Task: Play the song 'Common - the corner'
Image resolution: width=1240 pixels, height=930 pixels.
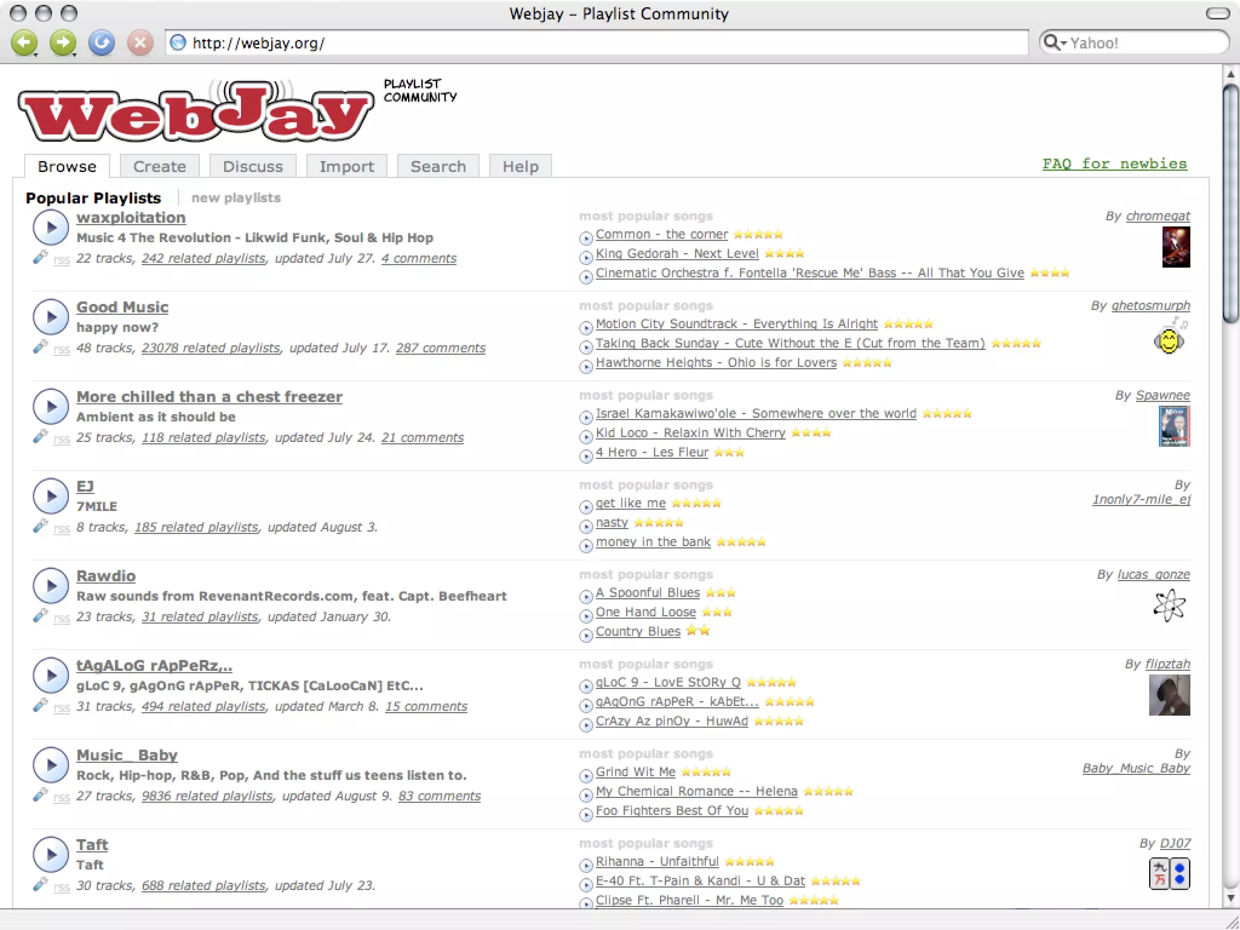Action: click(585, 238)
